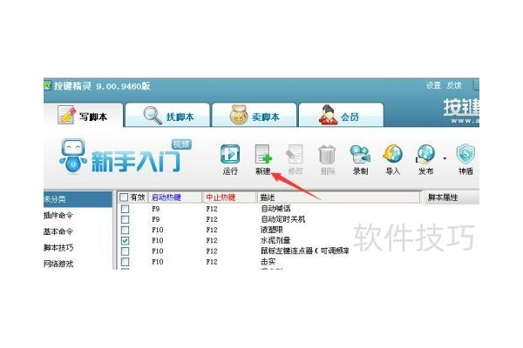Screen dimensions: 523x348
Task: Toggle the 有效 header checkbox
Action: click(124, 197)
